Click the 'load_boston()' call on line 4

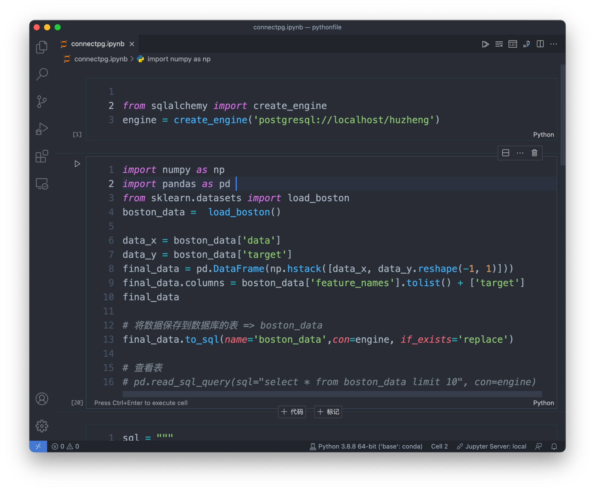(x=244, y=212)
